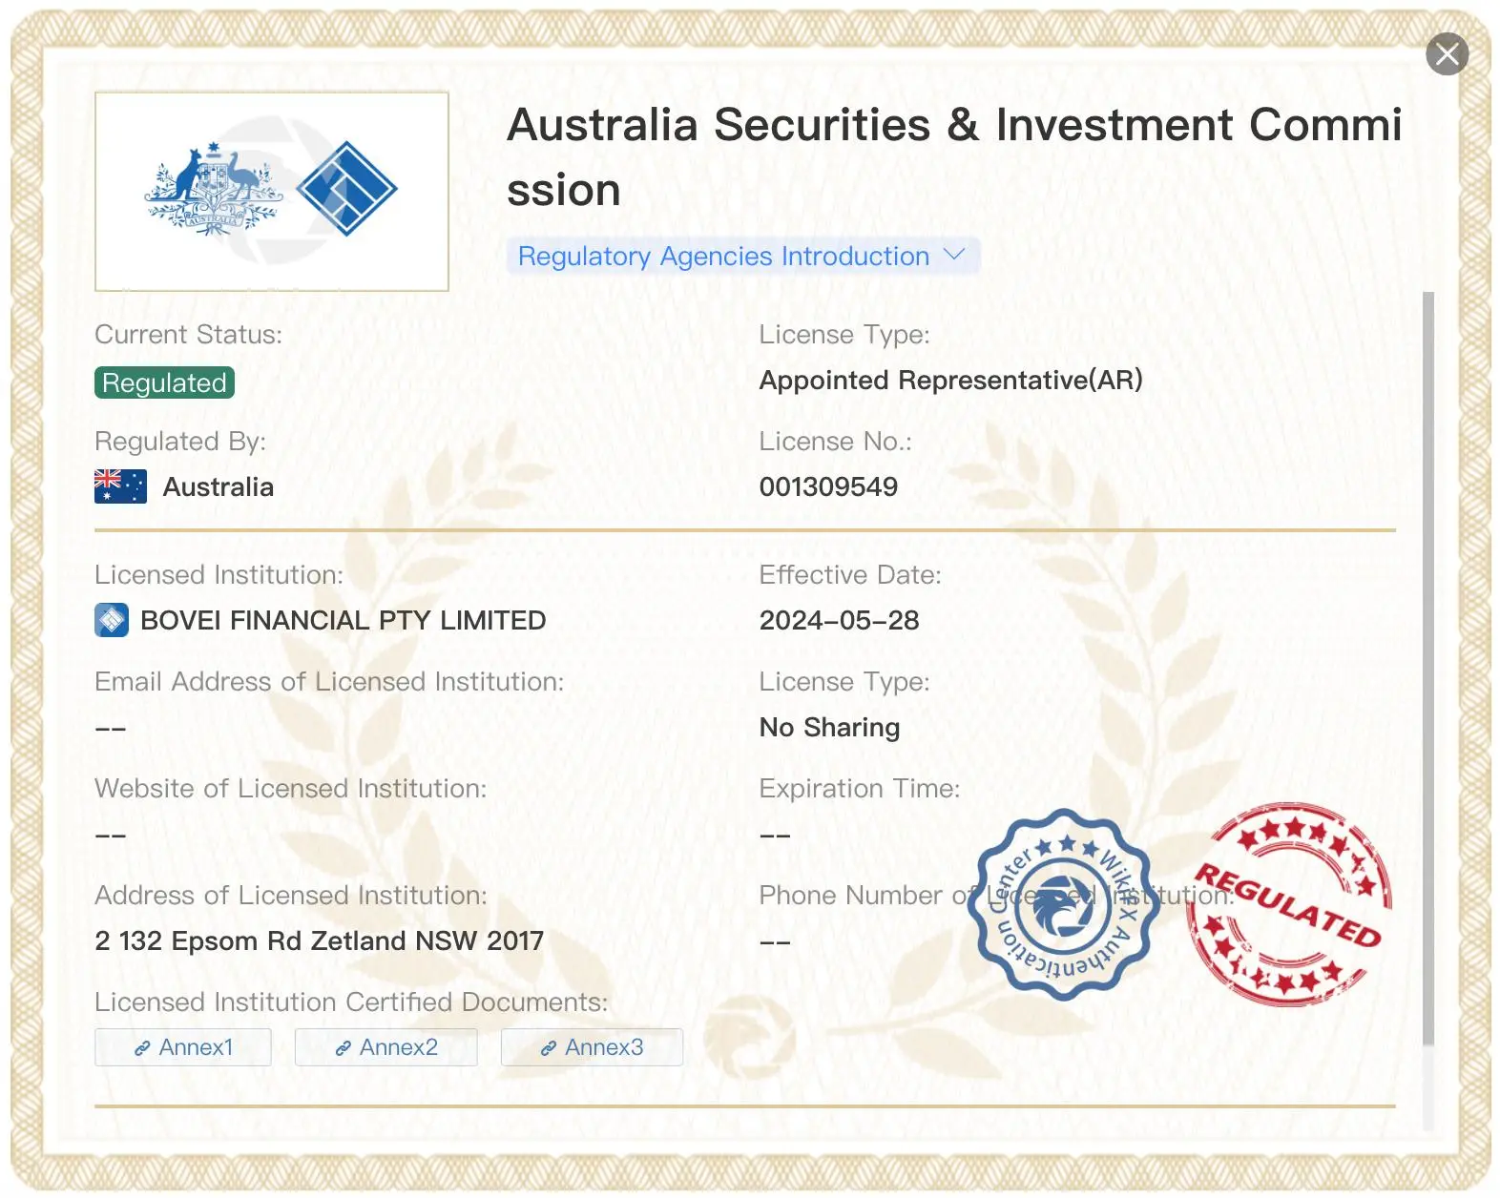Viewport: 1500px width, 1198px height.
Task: Click the Australia country name
Action: point(219,486)
